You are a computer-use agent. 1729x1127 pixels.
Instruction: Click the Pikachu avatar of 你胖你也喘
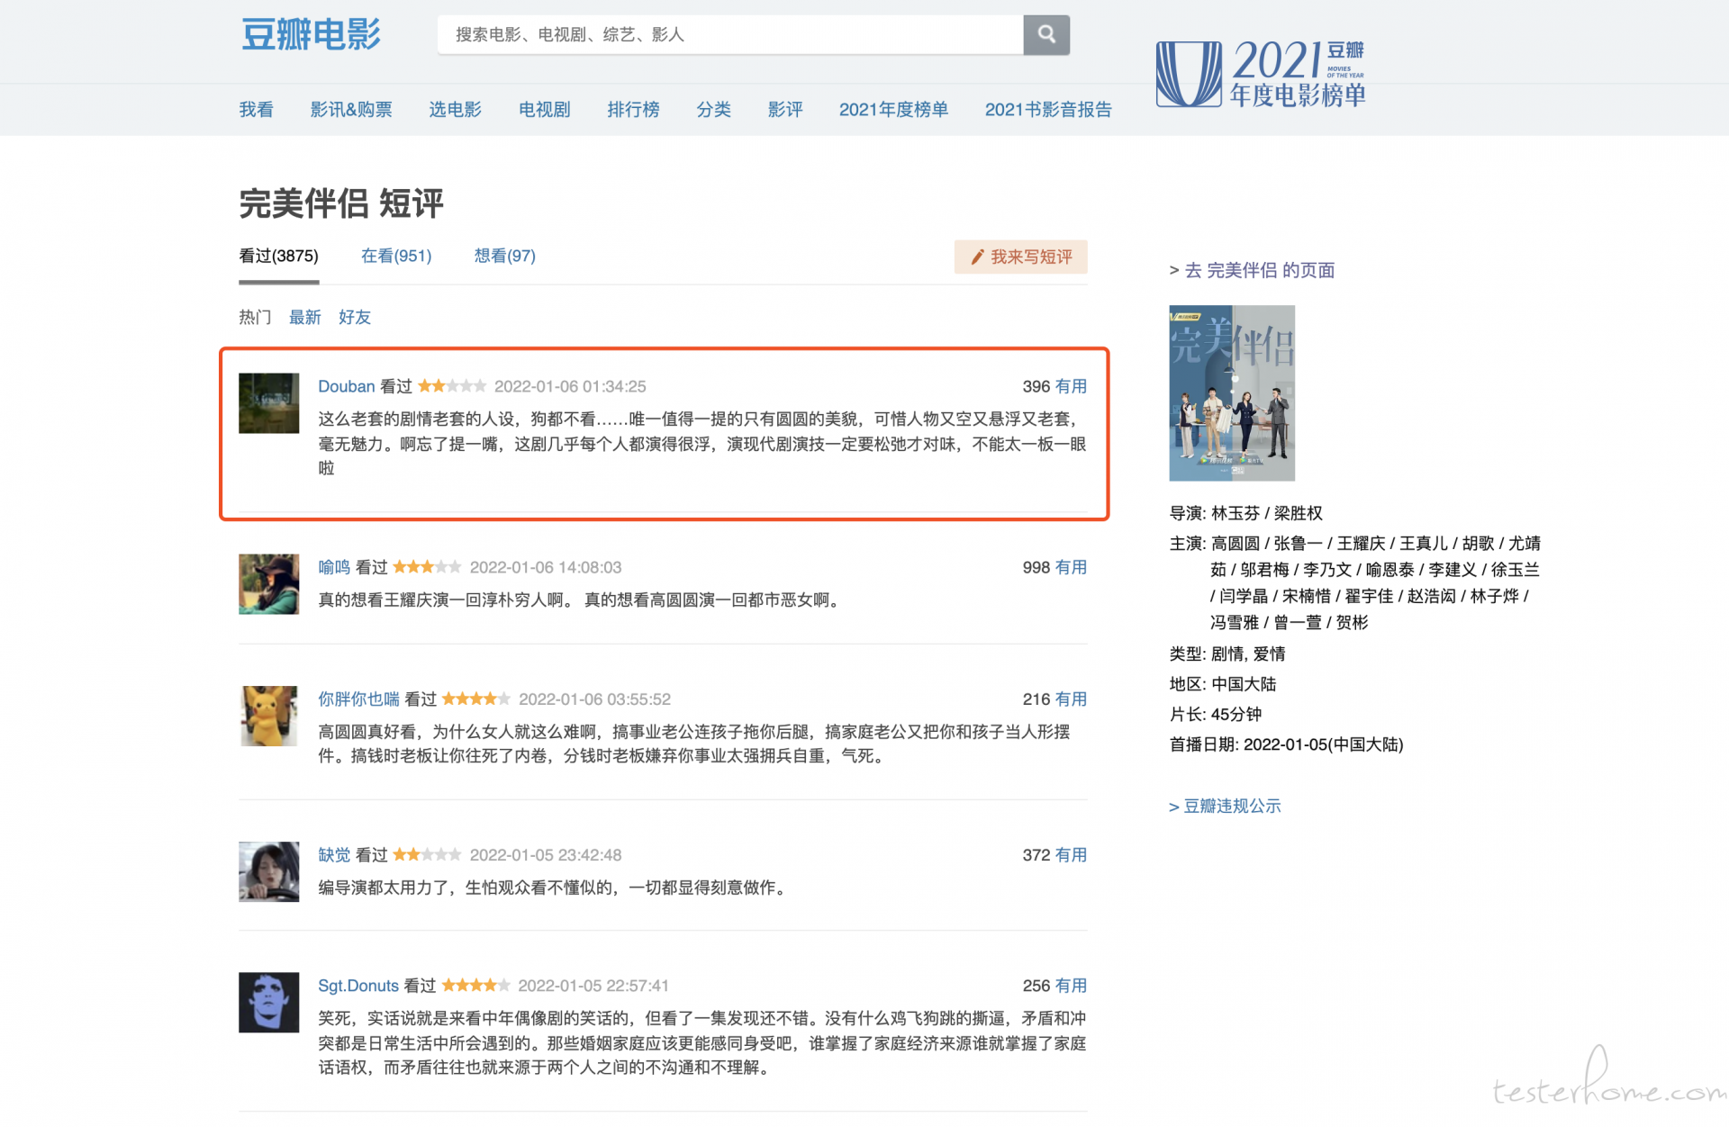coord(268,716)
